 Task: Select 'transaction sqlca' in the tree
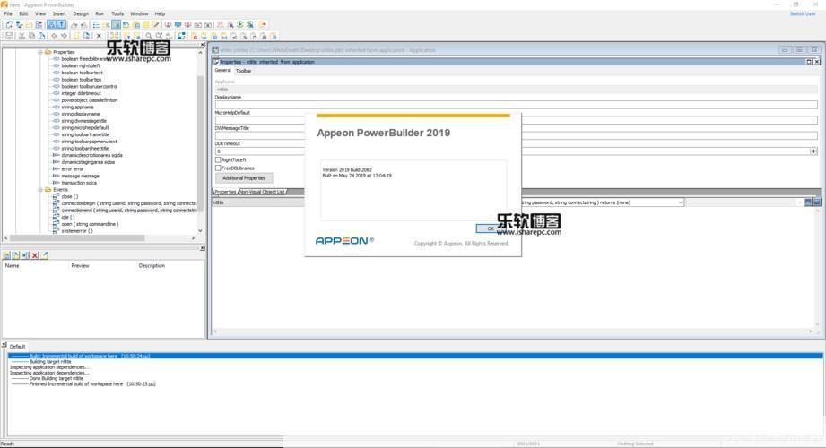(79, 183)
